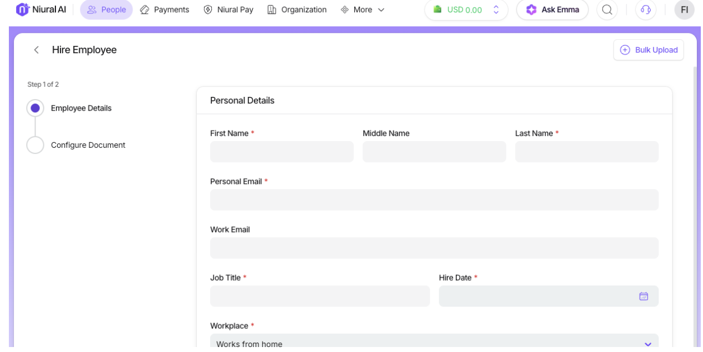
Task: Ask Emma assistant button
Action: [552, 9]
